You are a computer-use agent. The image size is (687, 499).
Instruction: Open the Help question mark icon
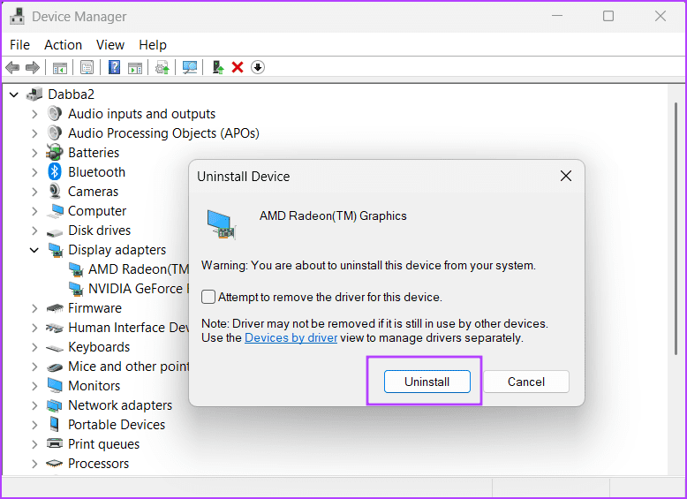pos(115,67)
